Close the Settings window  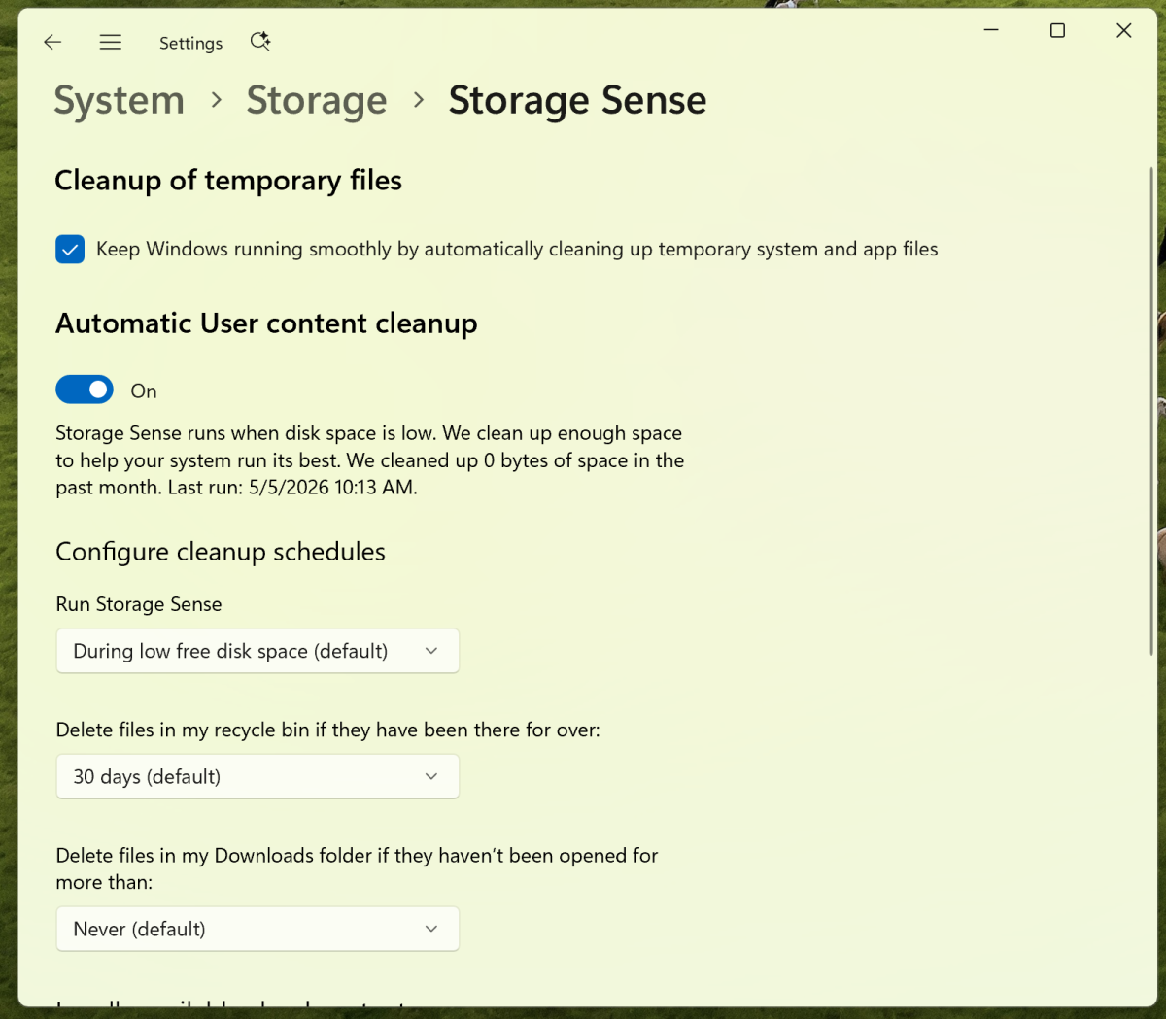(x=1123, y=30)
